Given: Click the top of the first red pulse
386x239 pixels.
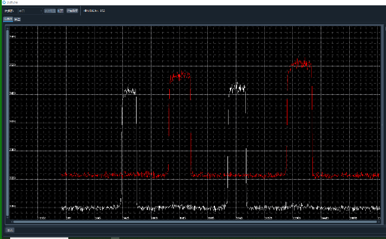Looking at the screenshot, I should pyautogui.click(x=180, y=76).
